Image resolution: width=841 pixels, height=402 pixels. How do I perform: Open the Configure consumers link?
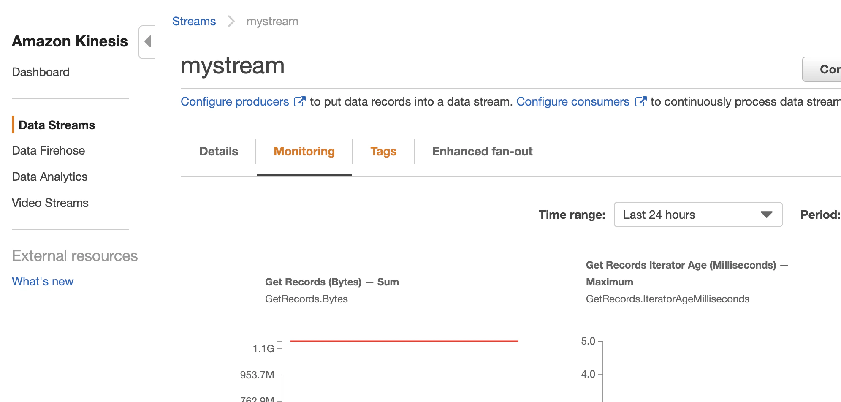click(x=572, y=102)
